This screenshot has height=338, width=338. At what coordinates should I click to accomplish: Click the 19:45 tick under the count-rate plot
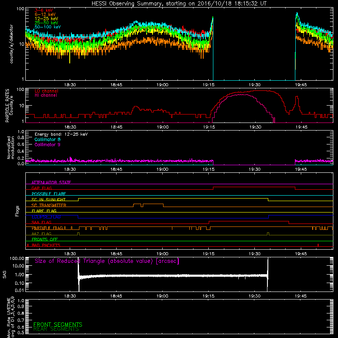click(301, 85)
